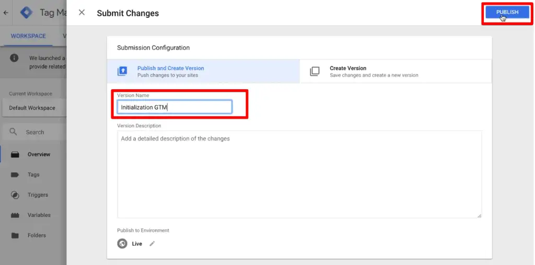Click the Submit Changes title
This screenshot has width=535, height=265.
tap(128, 13)
